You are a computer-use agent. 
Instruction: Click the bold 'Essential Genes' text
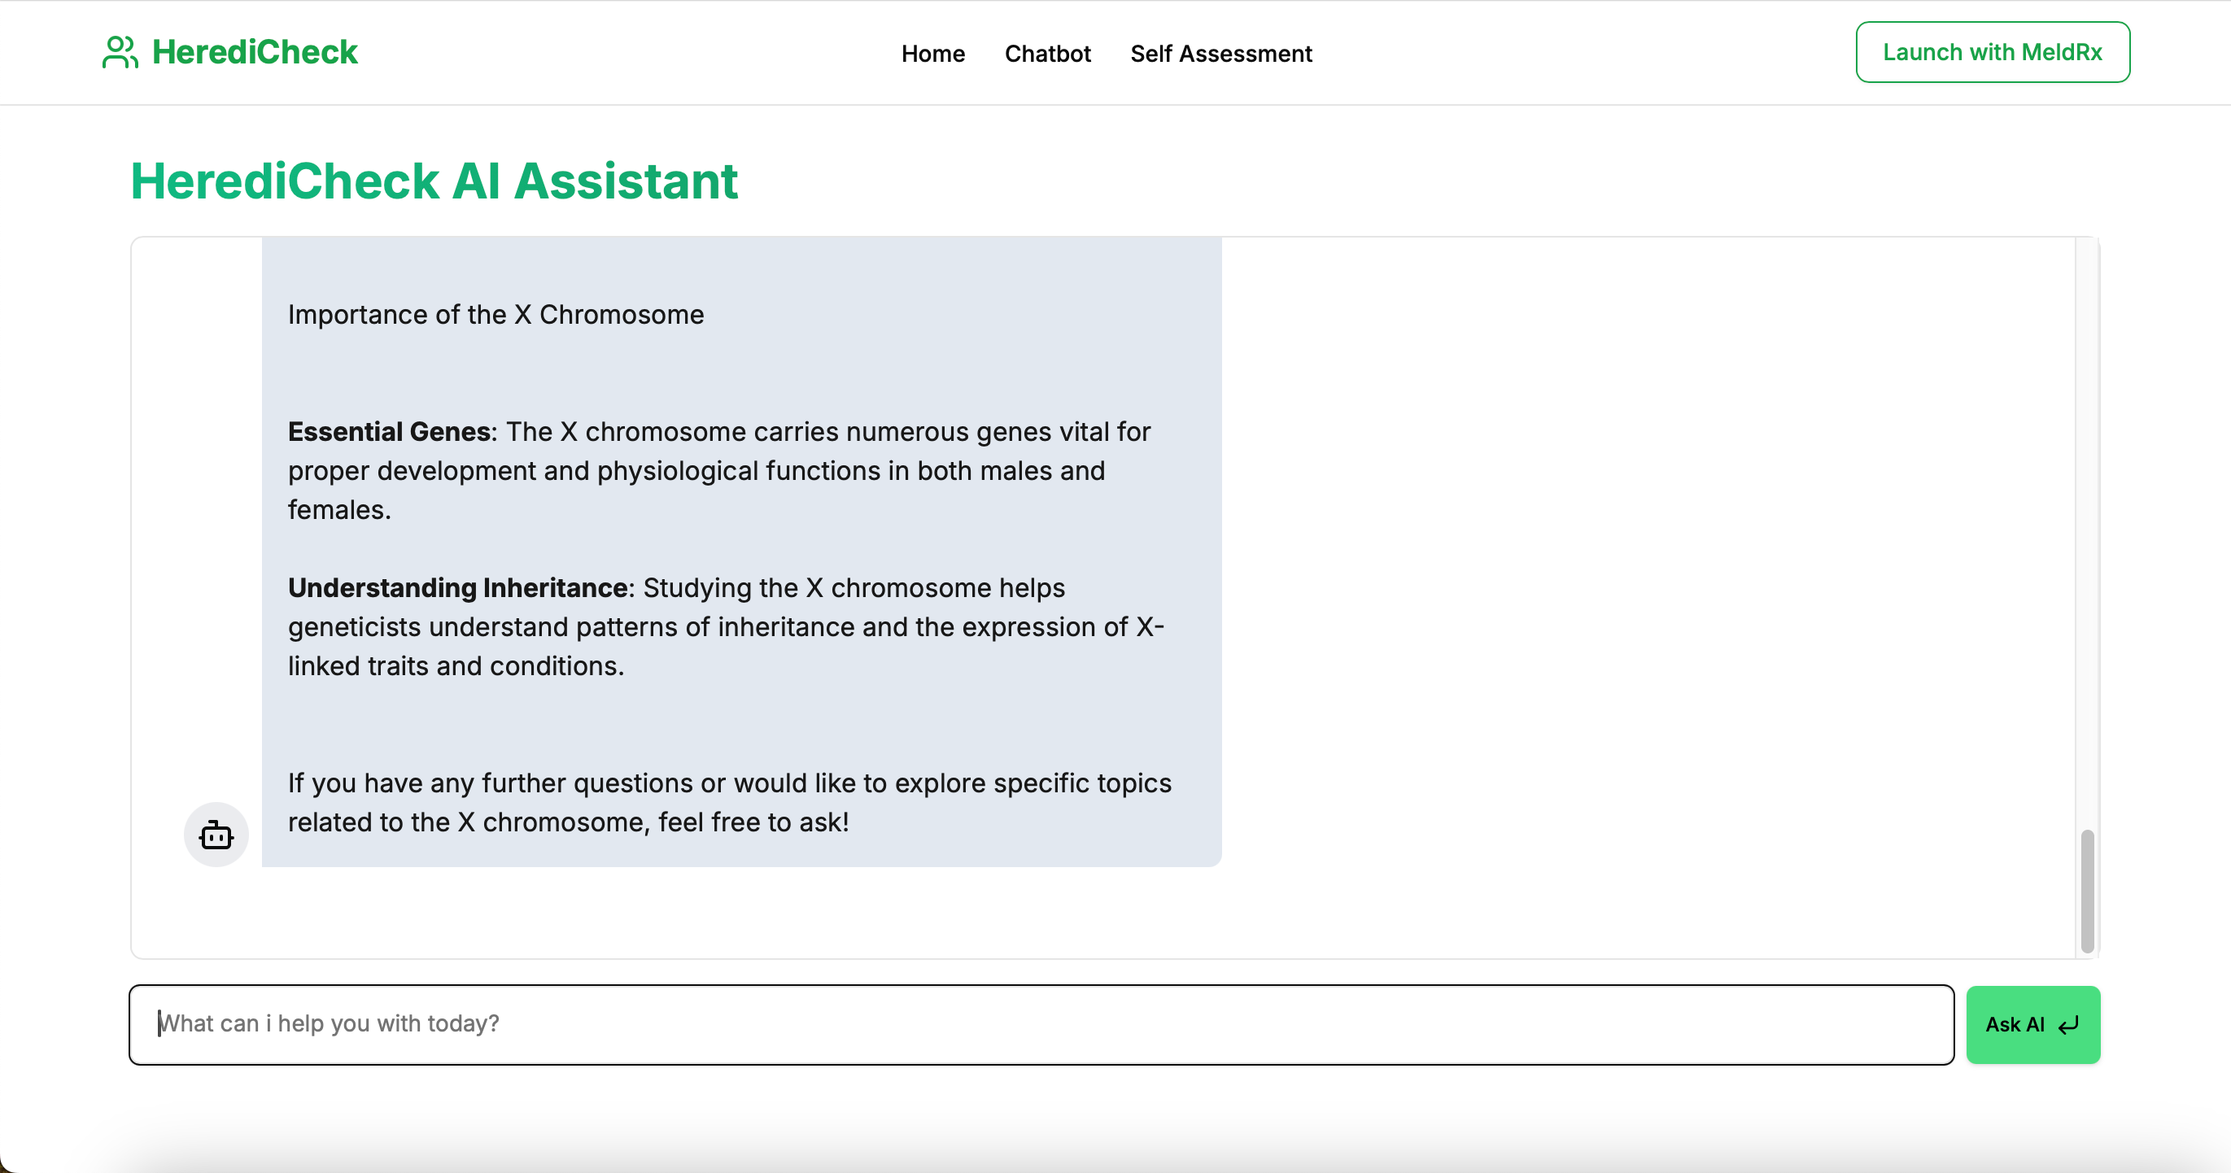[x=389, y=431]
